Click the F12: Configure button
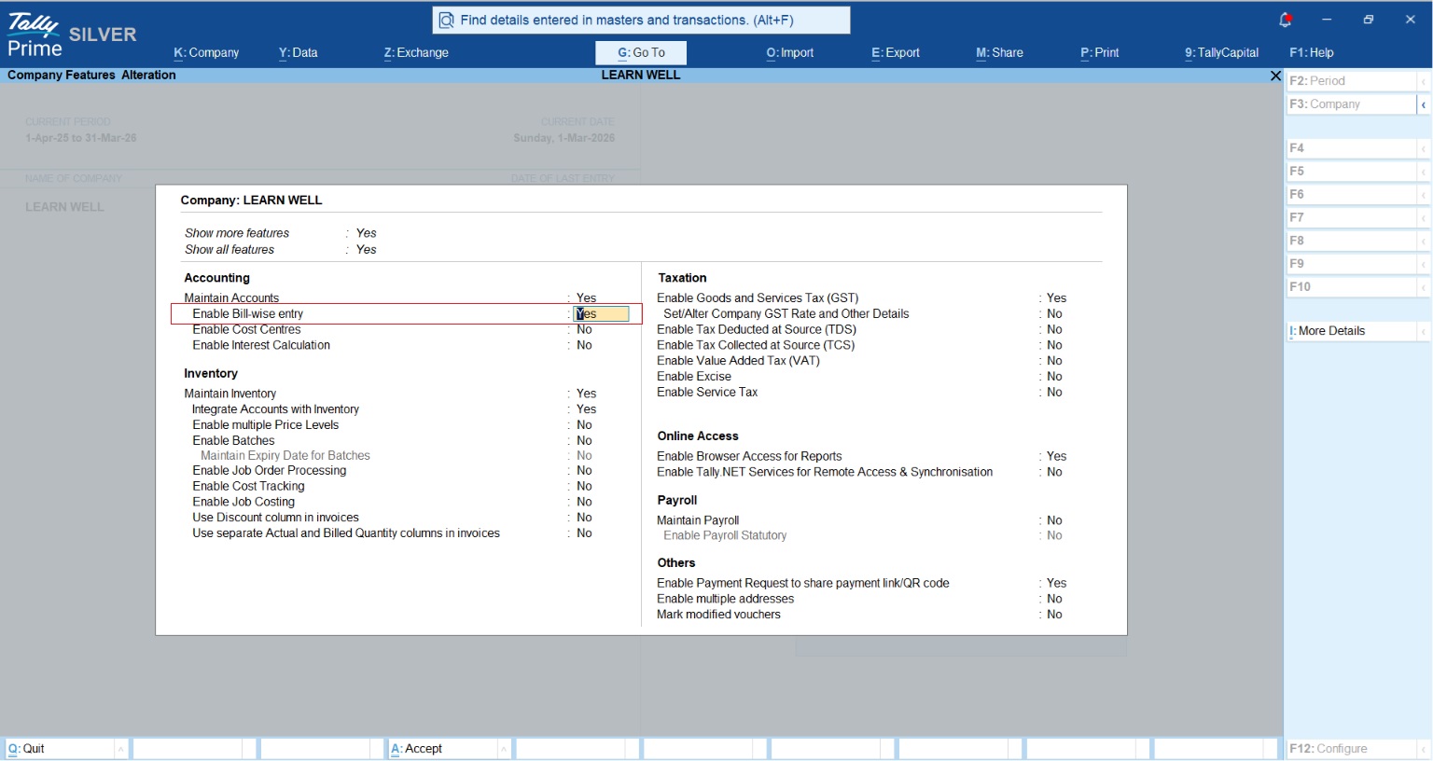The image size is (1433, 761). click(x=1351, y=749)
